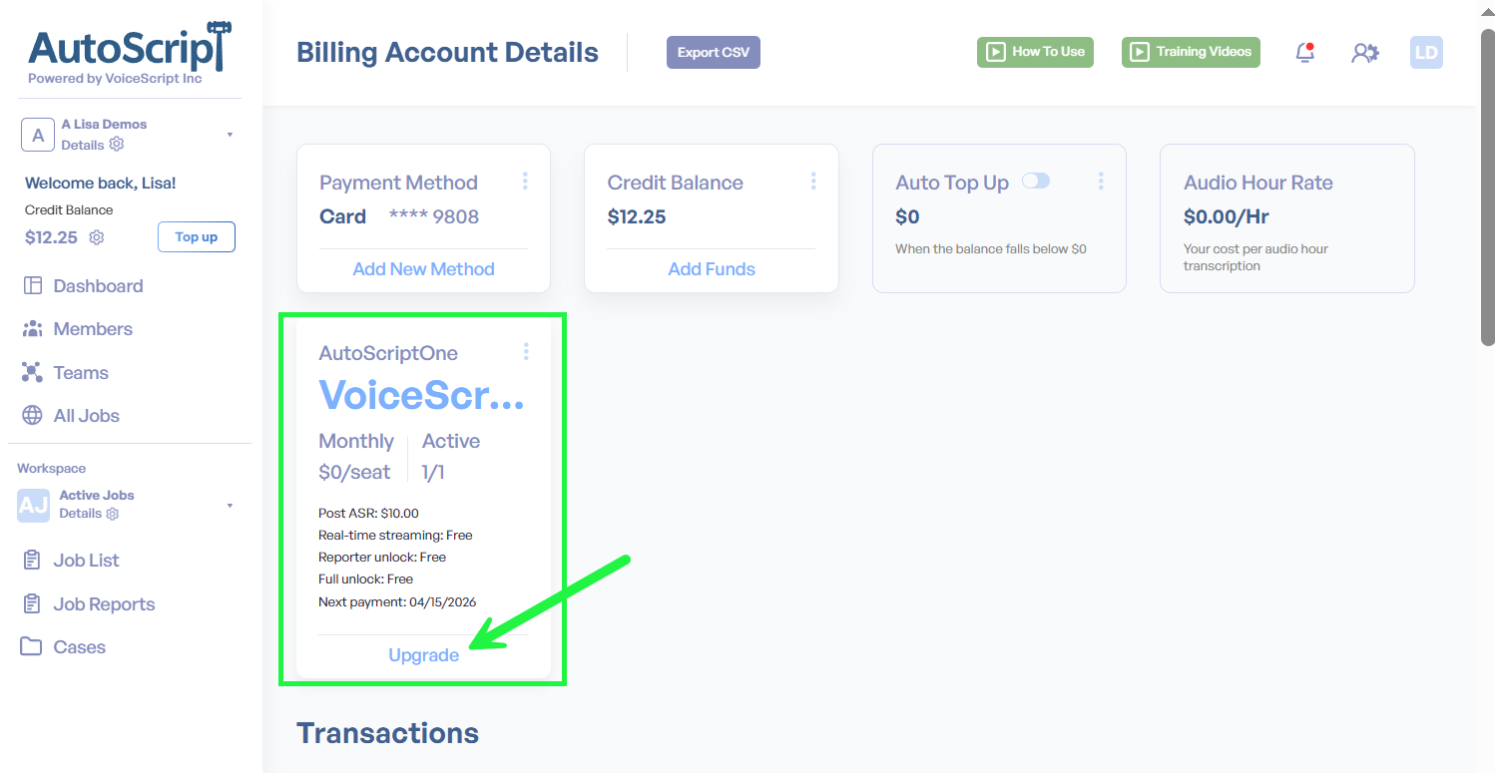1495x773 pixels.
Task: Click the gear beside A Lisa Demos Details
Action: (x=117, y=145)
